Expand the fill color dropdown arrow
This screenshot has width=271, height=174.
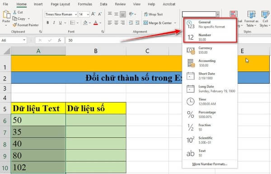click(90, 23)
